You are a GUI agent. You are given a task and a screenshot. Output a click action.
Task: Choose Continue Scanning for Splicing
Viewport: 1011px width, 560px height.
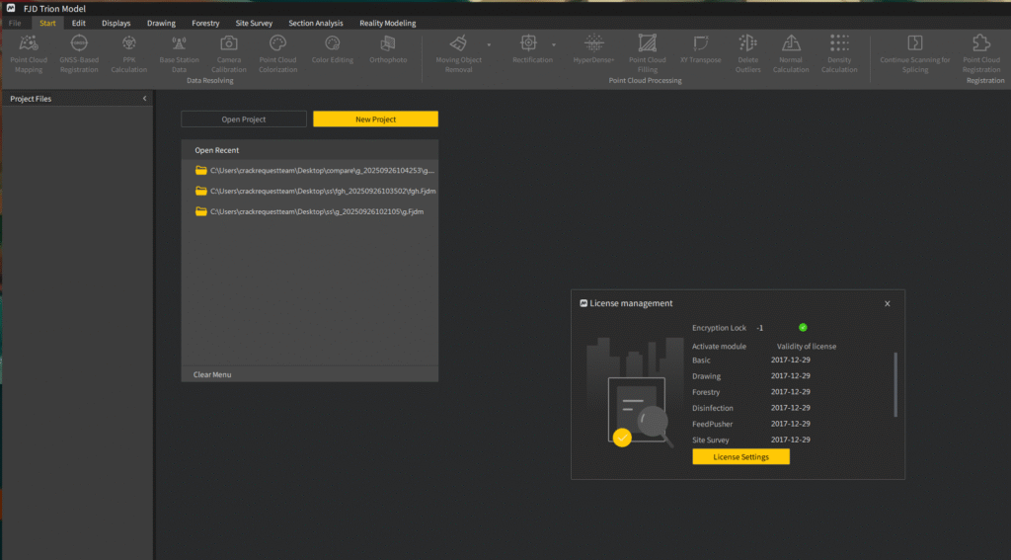(915, 53)
